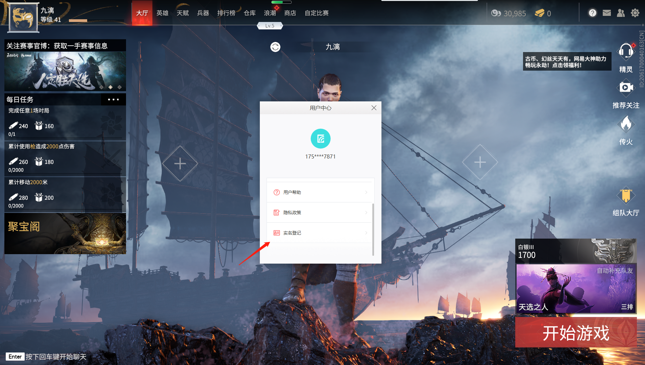
Task: Add teammate in left plus slot
Action: (180, 164)
